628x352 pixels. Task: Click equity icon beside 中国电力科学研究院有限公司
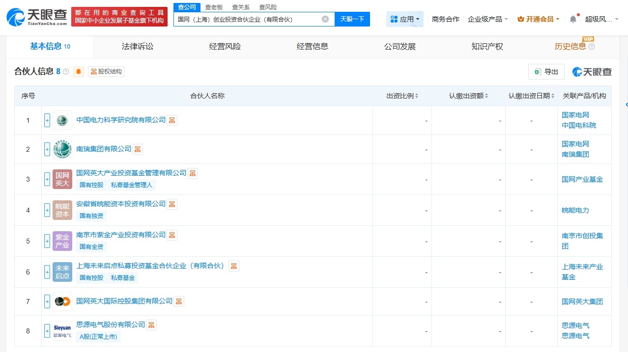[172, 120]
